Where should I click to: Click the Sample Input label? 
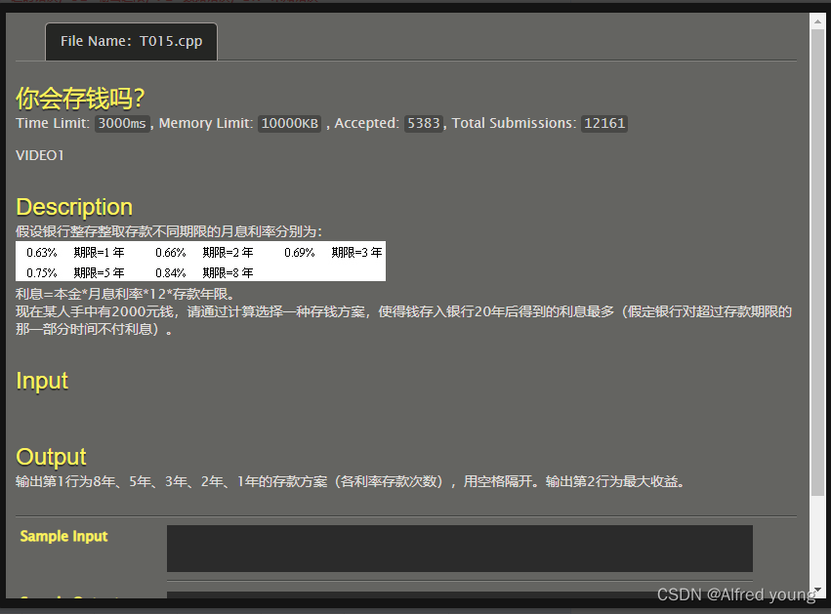tap(62, 536)
